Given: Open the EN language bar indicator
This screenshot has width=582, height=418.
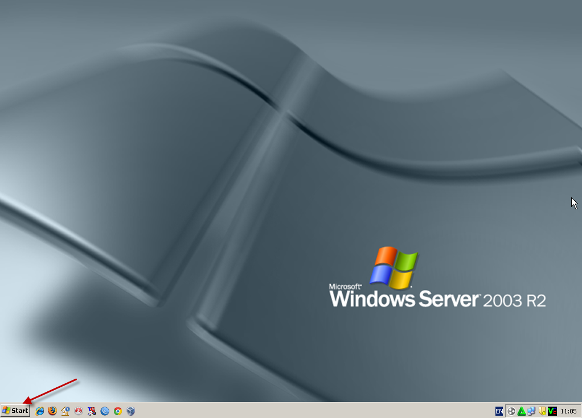Looking at the screenshot, I should (x=499, y=411).
